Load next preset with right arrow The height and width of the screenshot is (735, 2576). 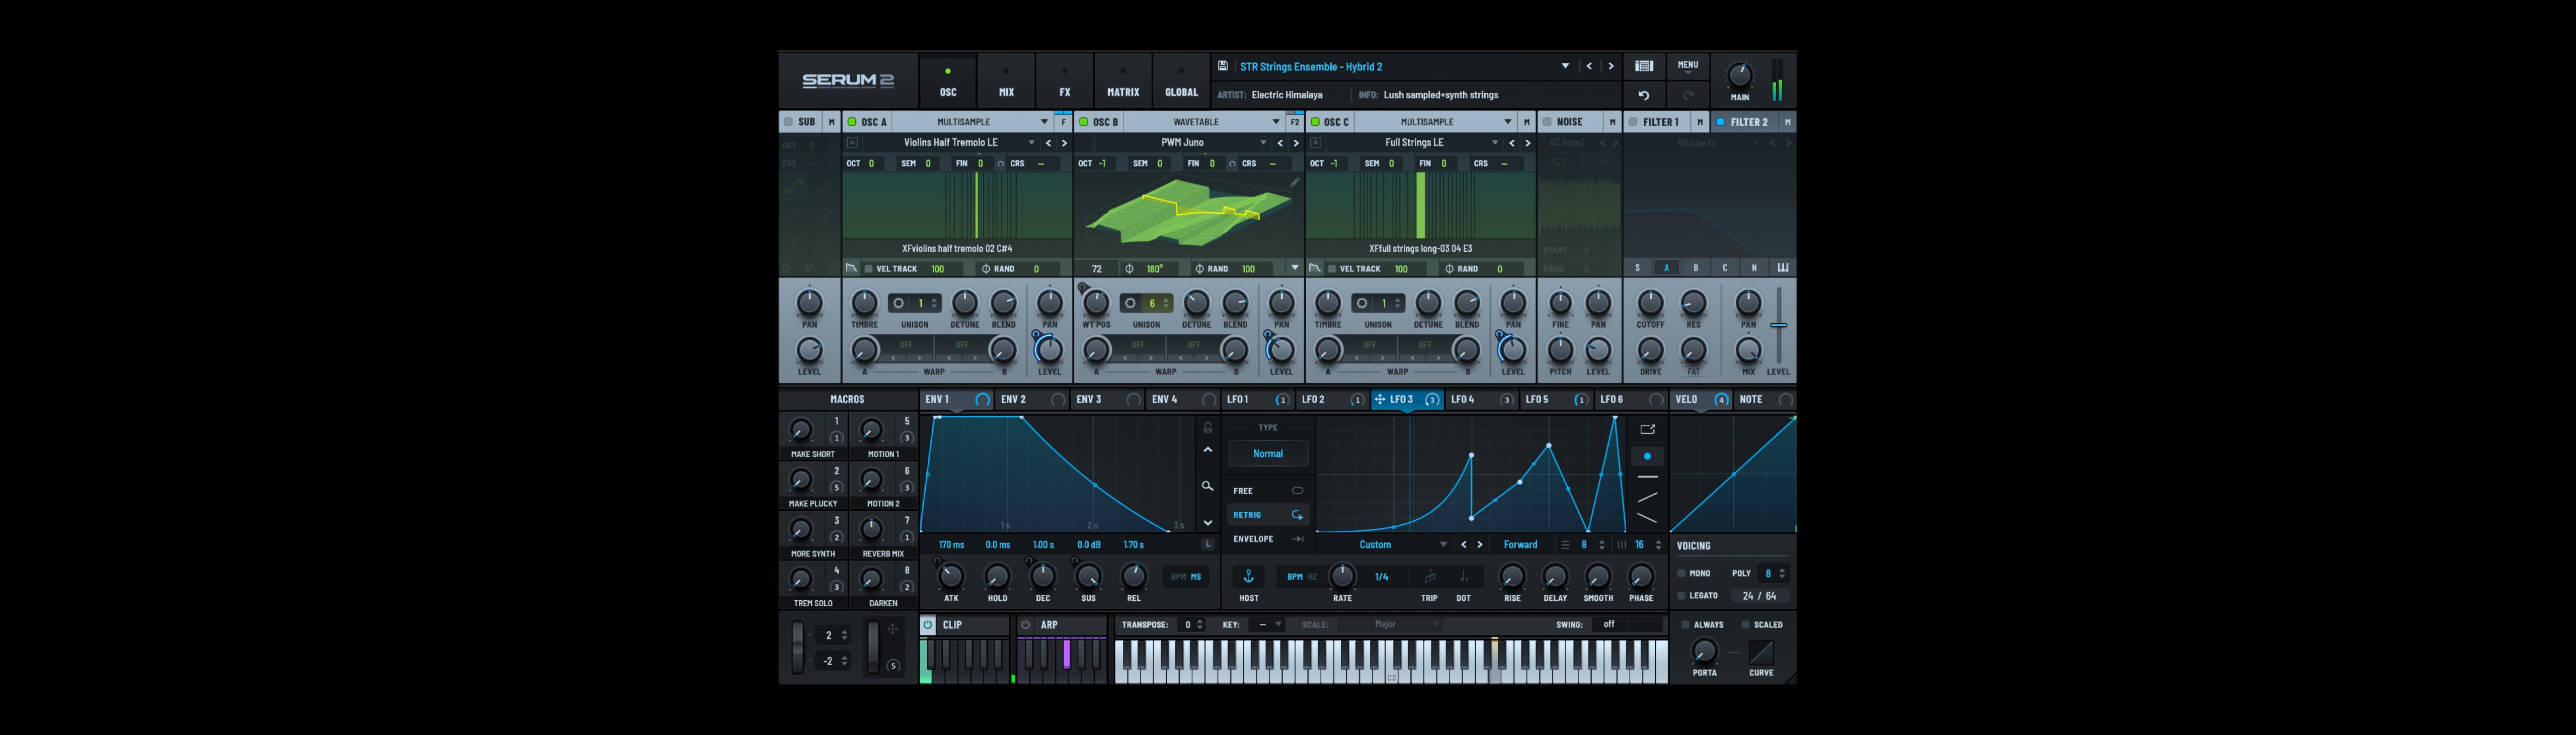(x=1611, y=66)
